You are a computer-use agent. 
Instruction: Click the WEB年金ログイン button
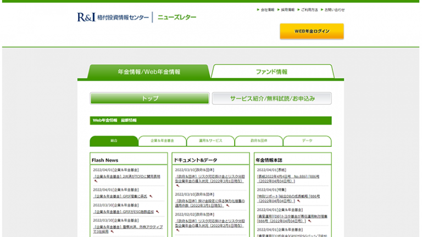point(312,31)
